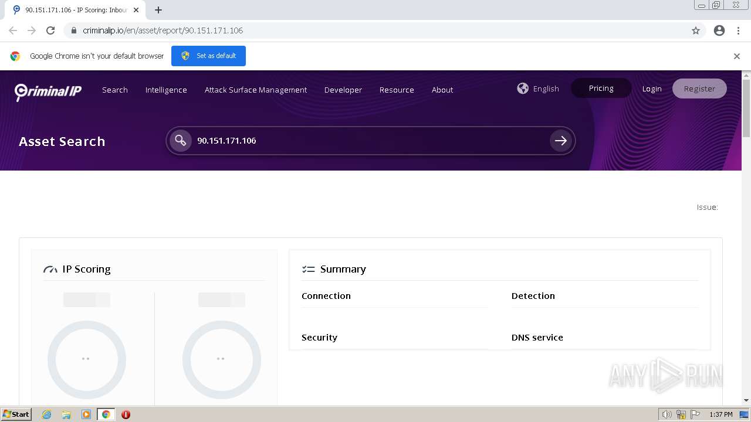The image size is (751, 422).
Task: Click the left IP scoring gauge circle
Action: (x=87, y=359)
